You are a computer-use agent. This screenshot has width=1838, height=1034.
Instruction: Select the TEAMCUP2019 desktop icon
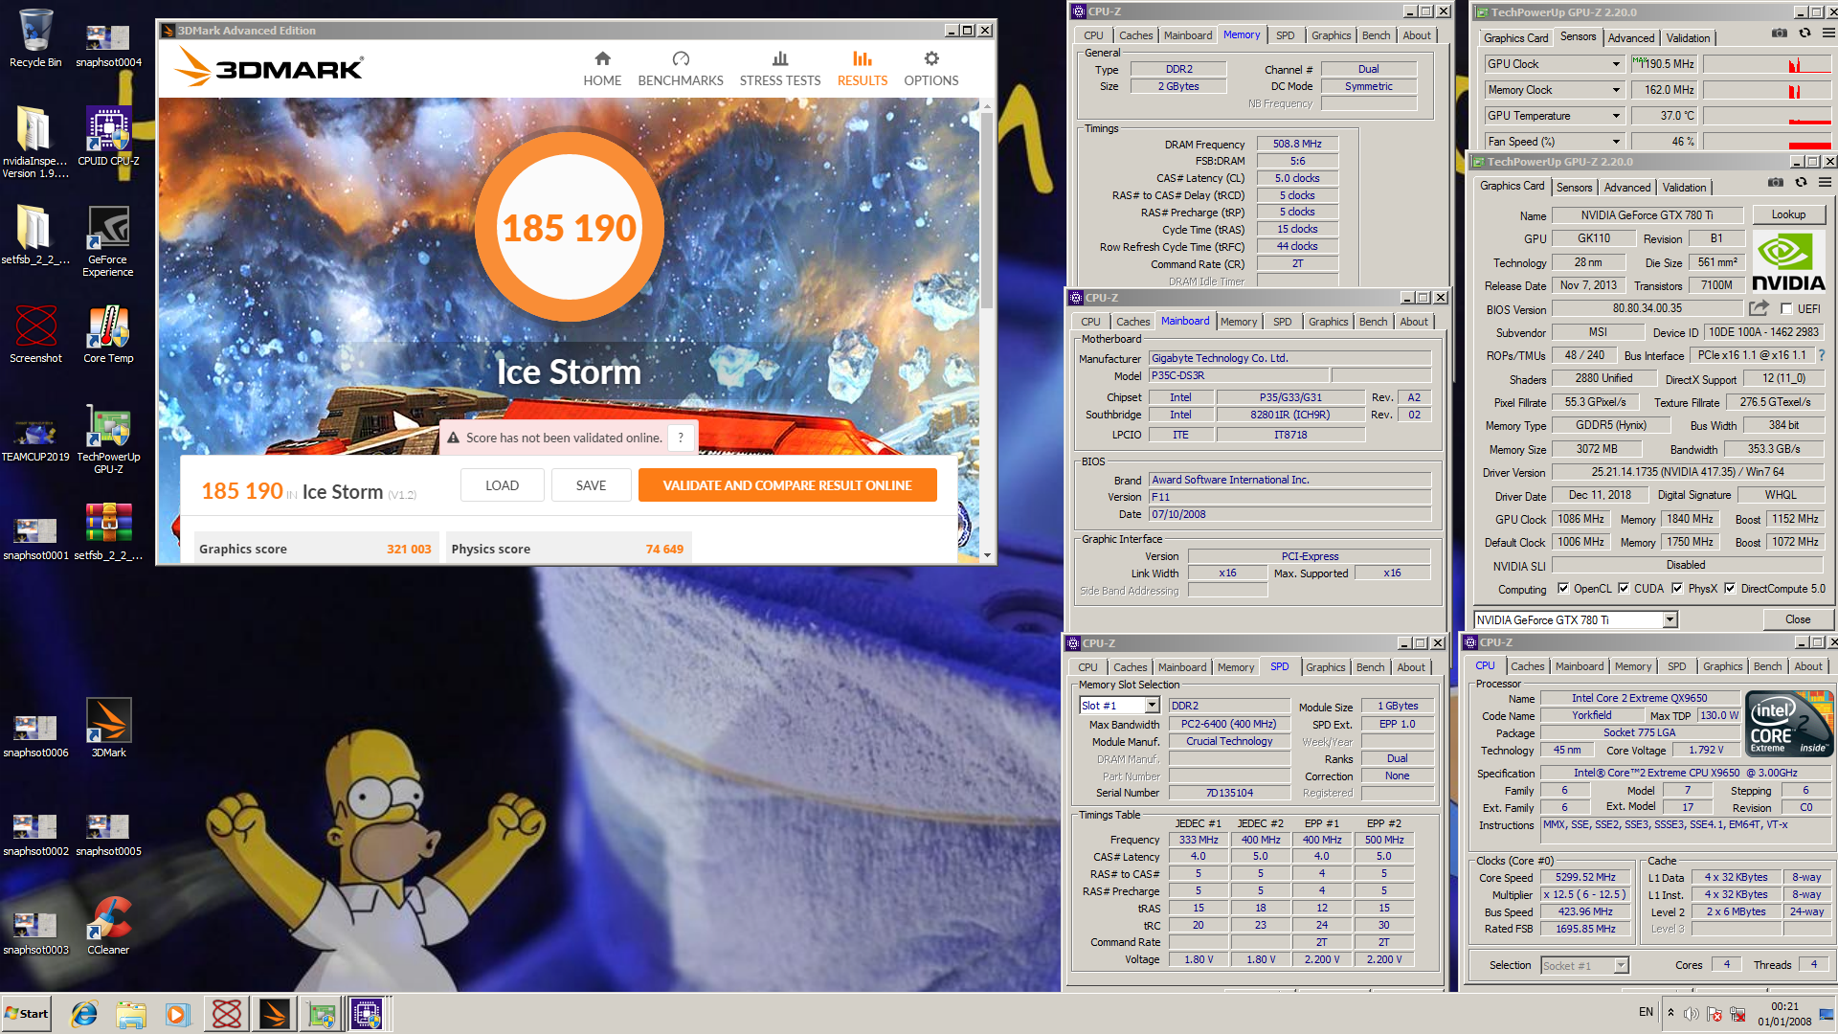click(x=35, y=438)
